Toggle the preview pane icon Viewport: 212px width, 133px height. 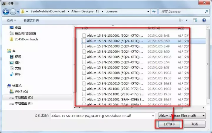click(195, 20)
